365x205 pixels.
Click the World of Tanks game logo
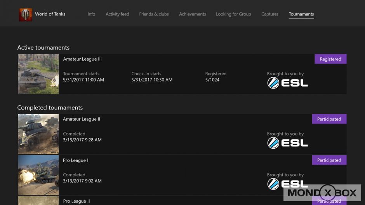[26, 14]
